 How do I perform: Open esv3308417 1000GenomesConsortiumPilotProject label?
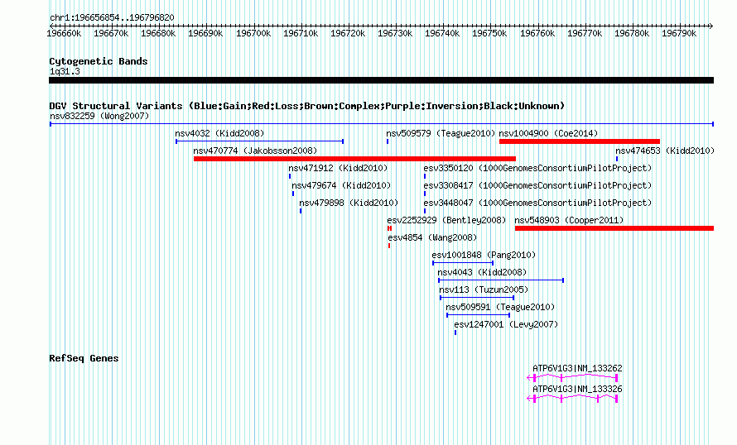click(537, 185)
